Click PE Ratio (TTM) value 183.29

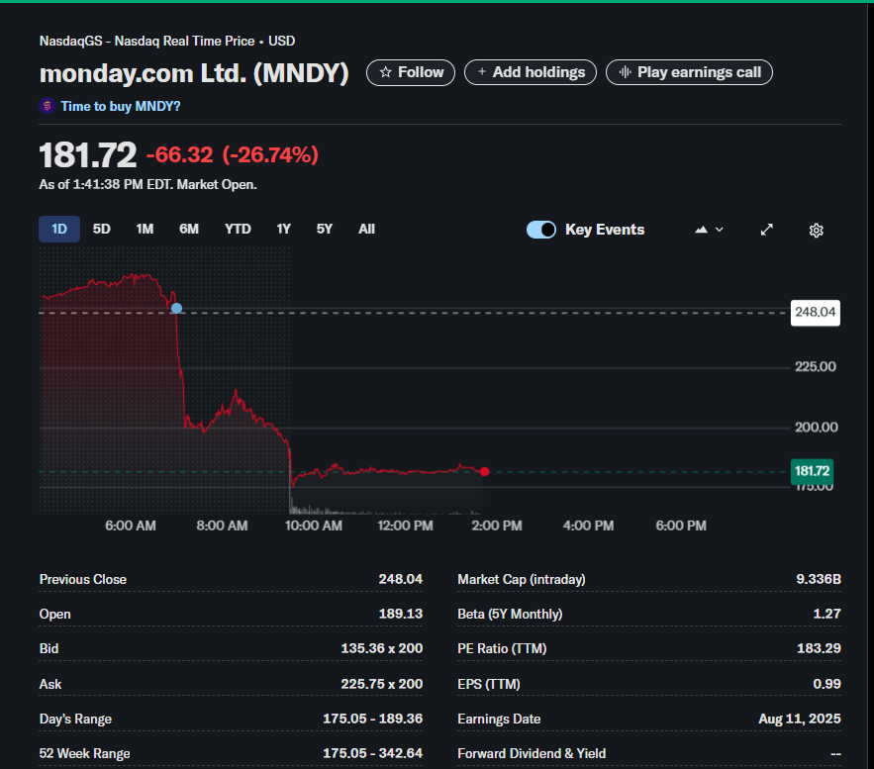pos(819,648)
